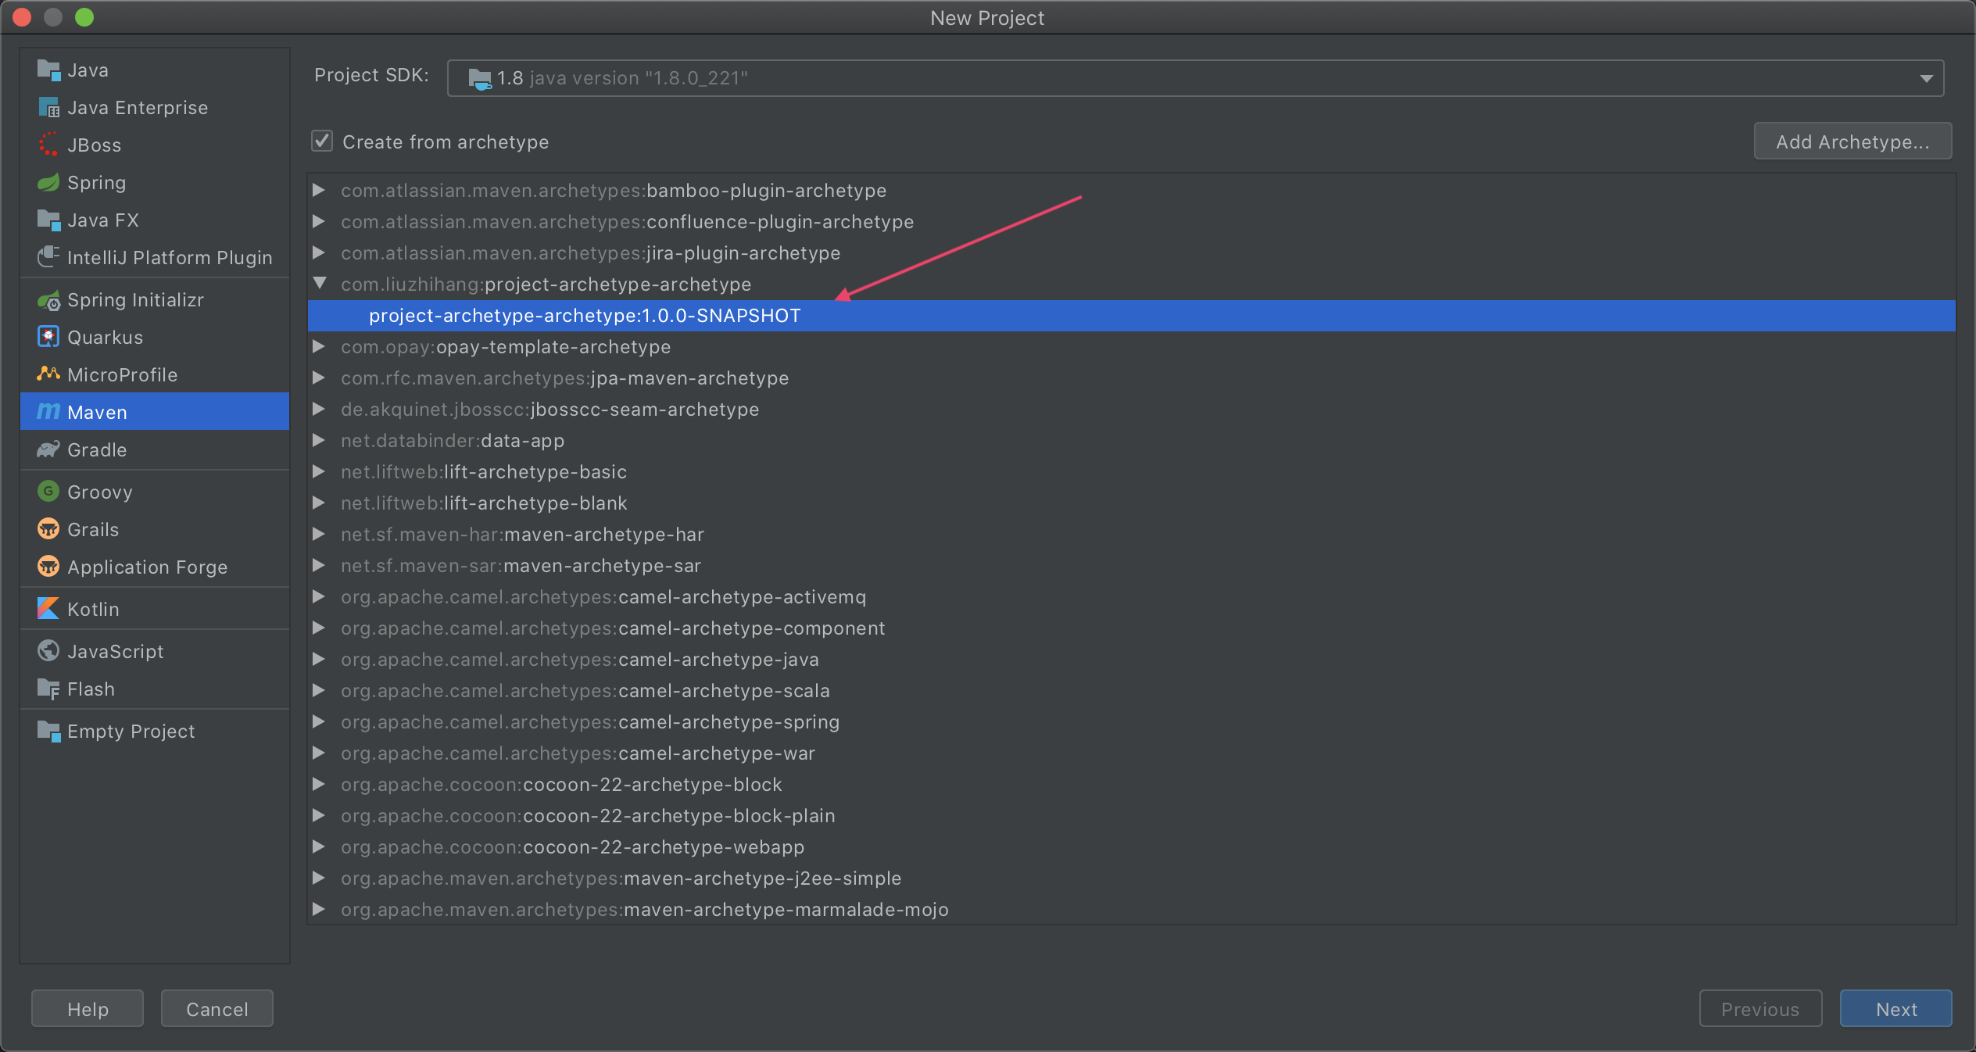Select the Groovy project type icon
Image resolution: width=1976 pixels, height=1052 pixels.
51,492
